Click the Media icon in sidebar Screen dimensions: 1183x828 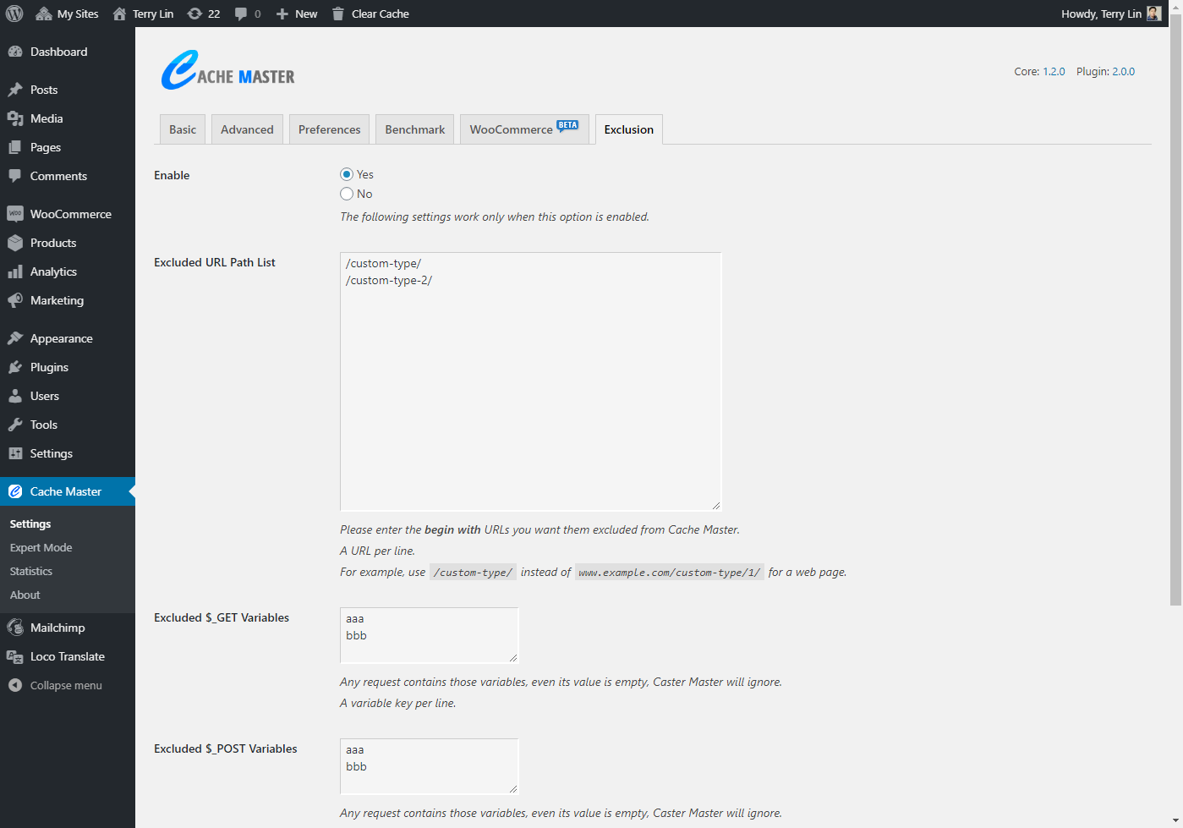click(15, 118)
